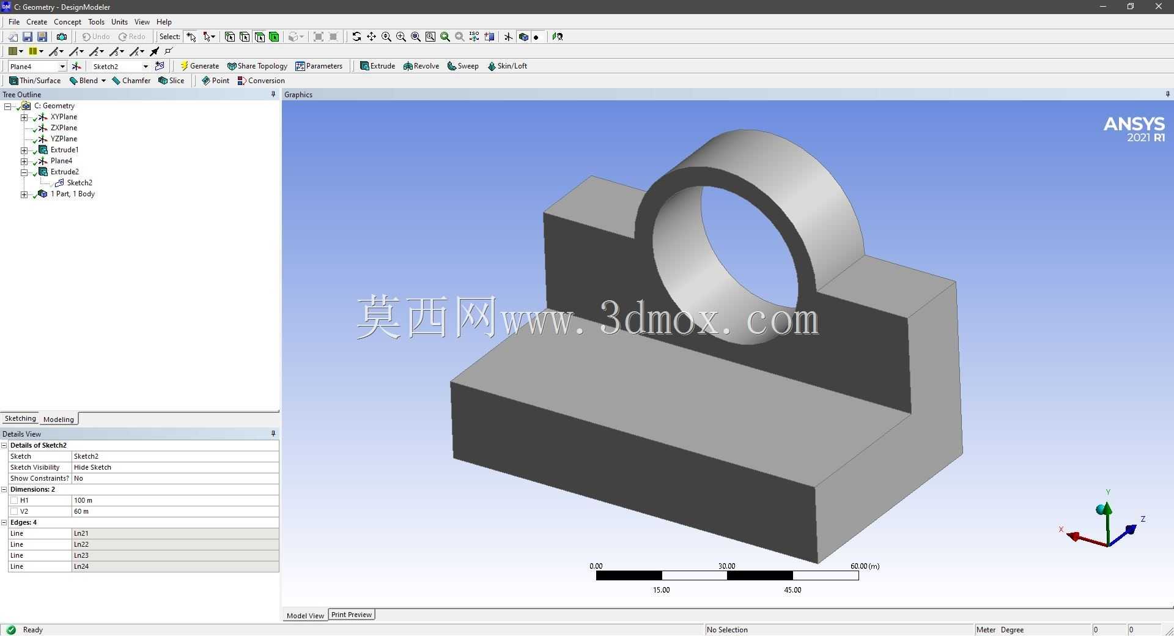The image size is (1174, 636).
Task: Click the New Plane icon next to Plane4
Action: click(76, 66)
